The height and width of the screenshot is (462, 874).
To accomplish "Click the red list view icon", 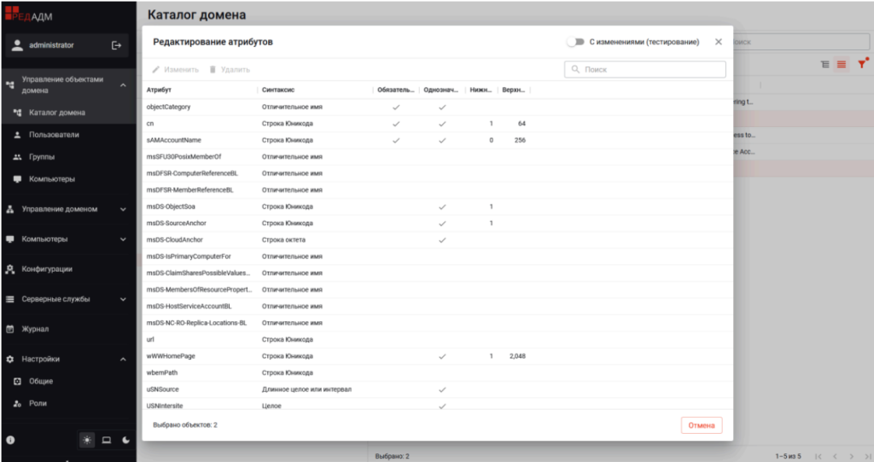I will tap(842, 64).
